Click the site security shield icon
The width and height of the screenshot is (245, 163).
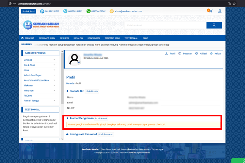pos(10,4)
